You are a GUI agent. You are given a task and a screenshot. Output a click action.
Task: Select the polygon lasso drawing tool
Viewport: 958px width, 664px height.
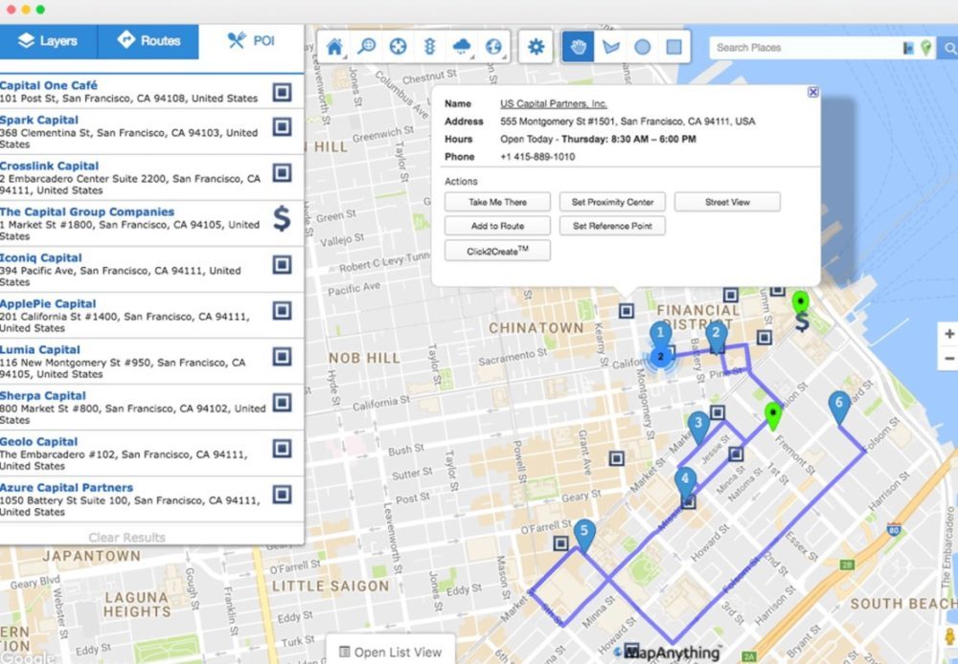[610, 47]
